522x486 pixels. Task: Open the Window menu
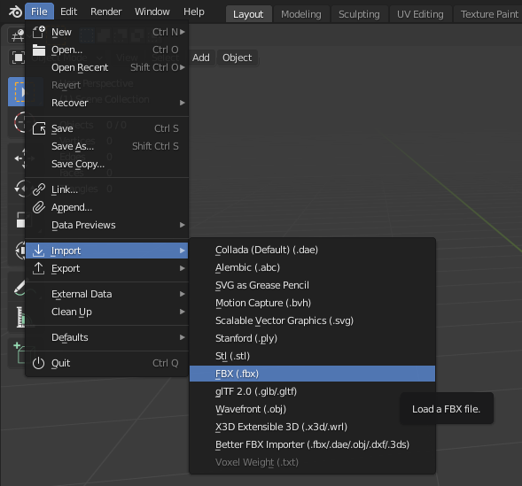click(x=152, y=12)
